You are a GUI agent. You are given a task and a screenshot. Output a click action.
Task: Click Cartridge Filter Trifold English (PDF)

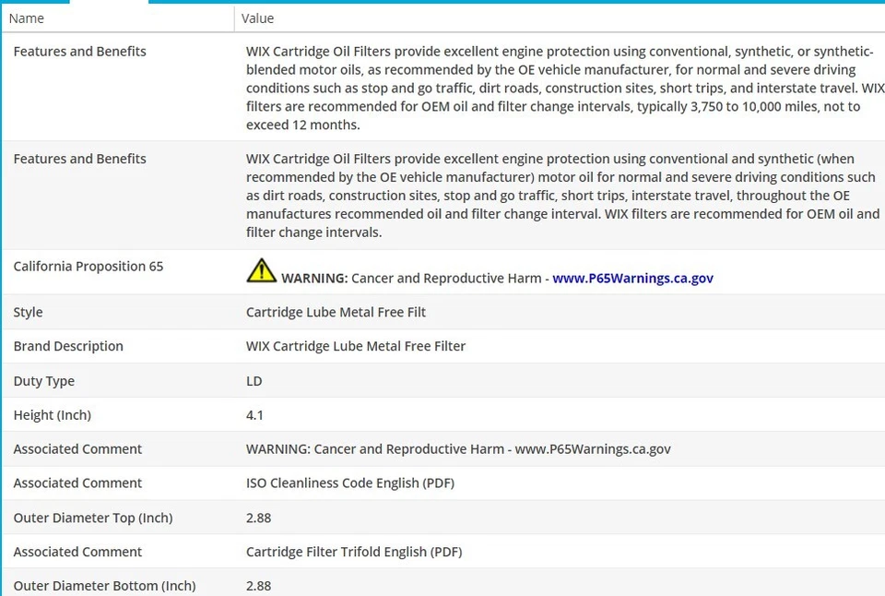point(354,552)
